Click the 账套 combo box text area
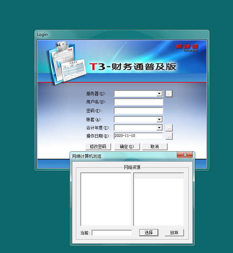The width and height of the screenshot is (233, 253). tap(136, 120)
